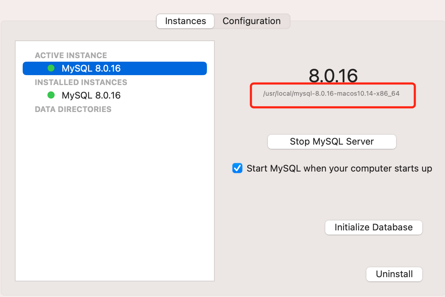Toggle Start MySQL when computer starts up
Screen dimensions: 445x297
(x=237, y=168)
